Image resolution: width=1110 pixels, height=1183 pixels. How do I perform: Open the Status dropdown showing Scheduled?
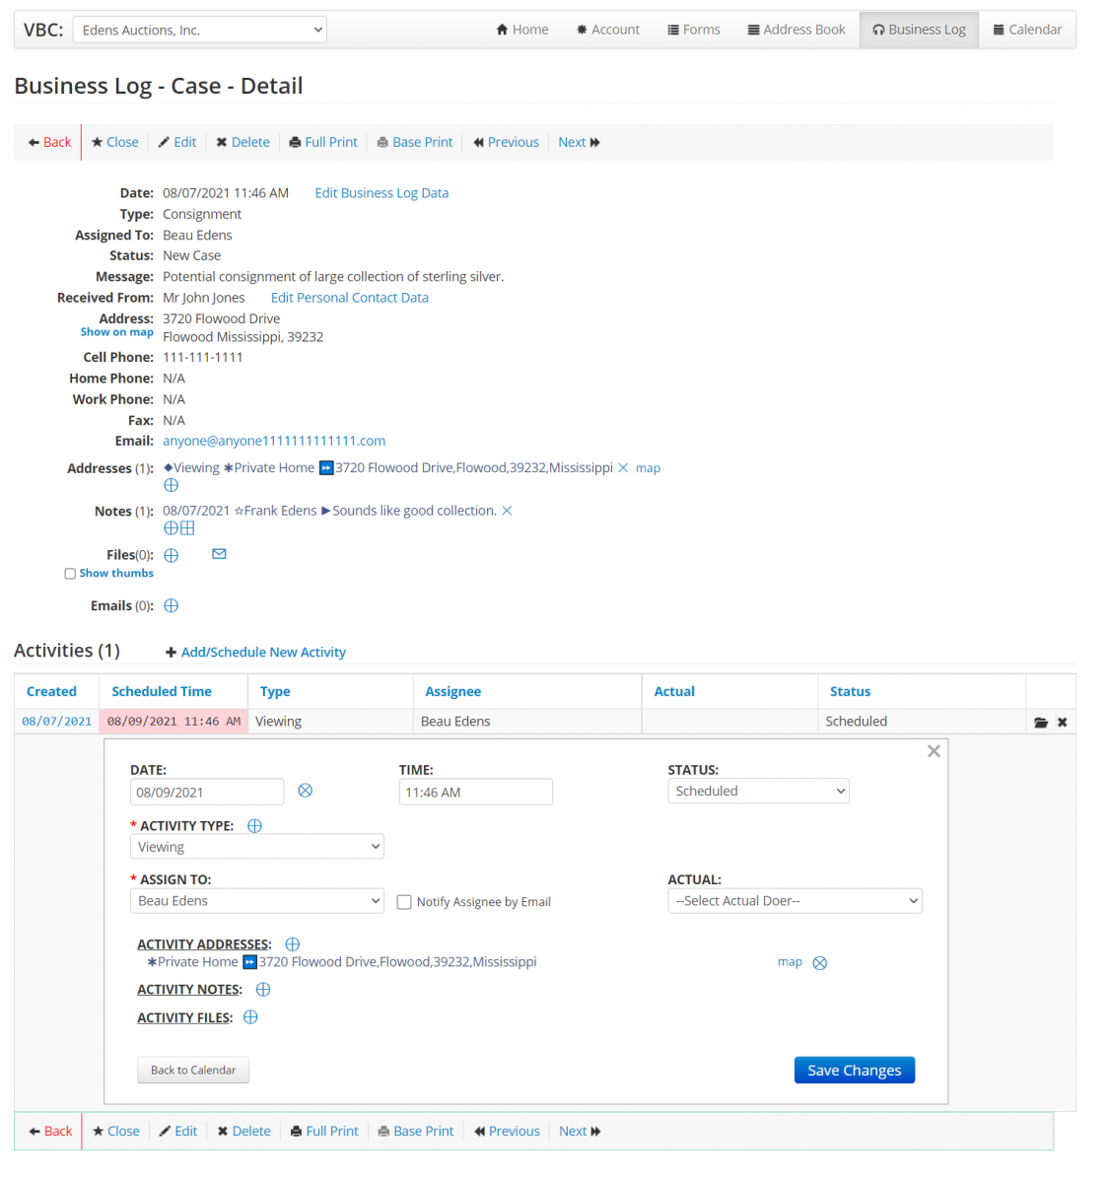click(x=757, y=791)
